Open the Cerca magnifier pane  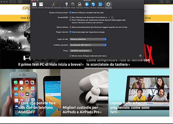click(73, 5)
